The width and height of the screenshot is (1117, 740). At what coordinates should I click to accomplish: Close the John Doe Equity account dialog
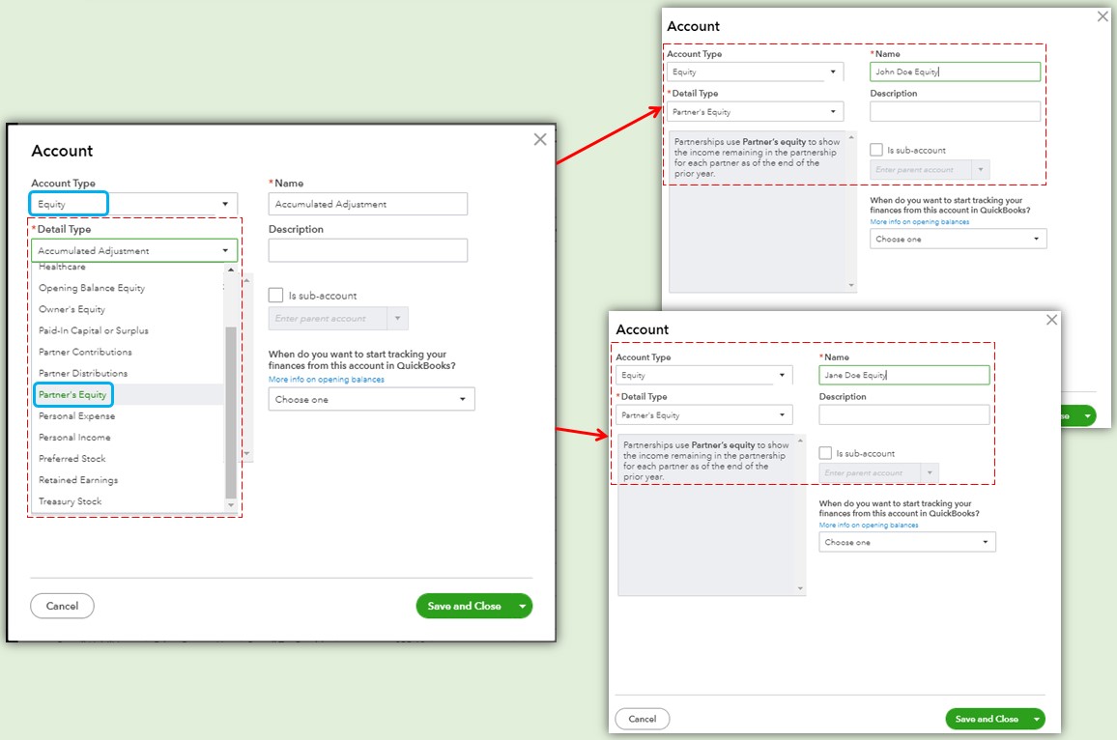pyautogui.click(x=1103, y=16)
